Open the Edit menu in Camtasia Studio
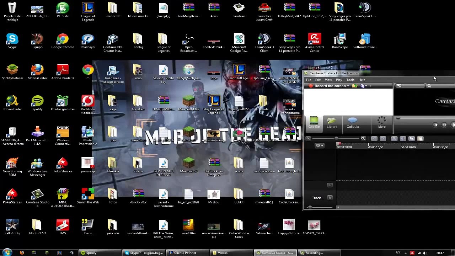The width and height of the screenshot is (455, 256). point(318,80)
